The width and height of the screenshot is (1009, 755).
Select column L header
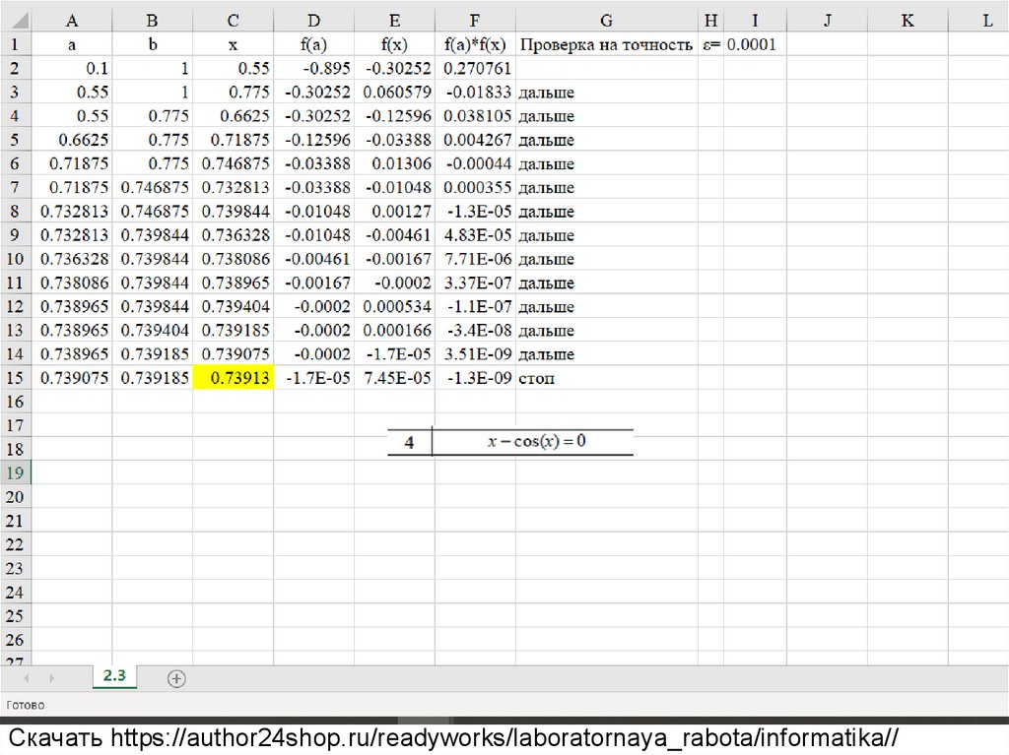[987, 20]
